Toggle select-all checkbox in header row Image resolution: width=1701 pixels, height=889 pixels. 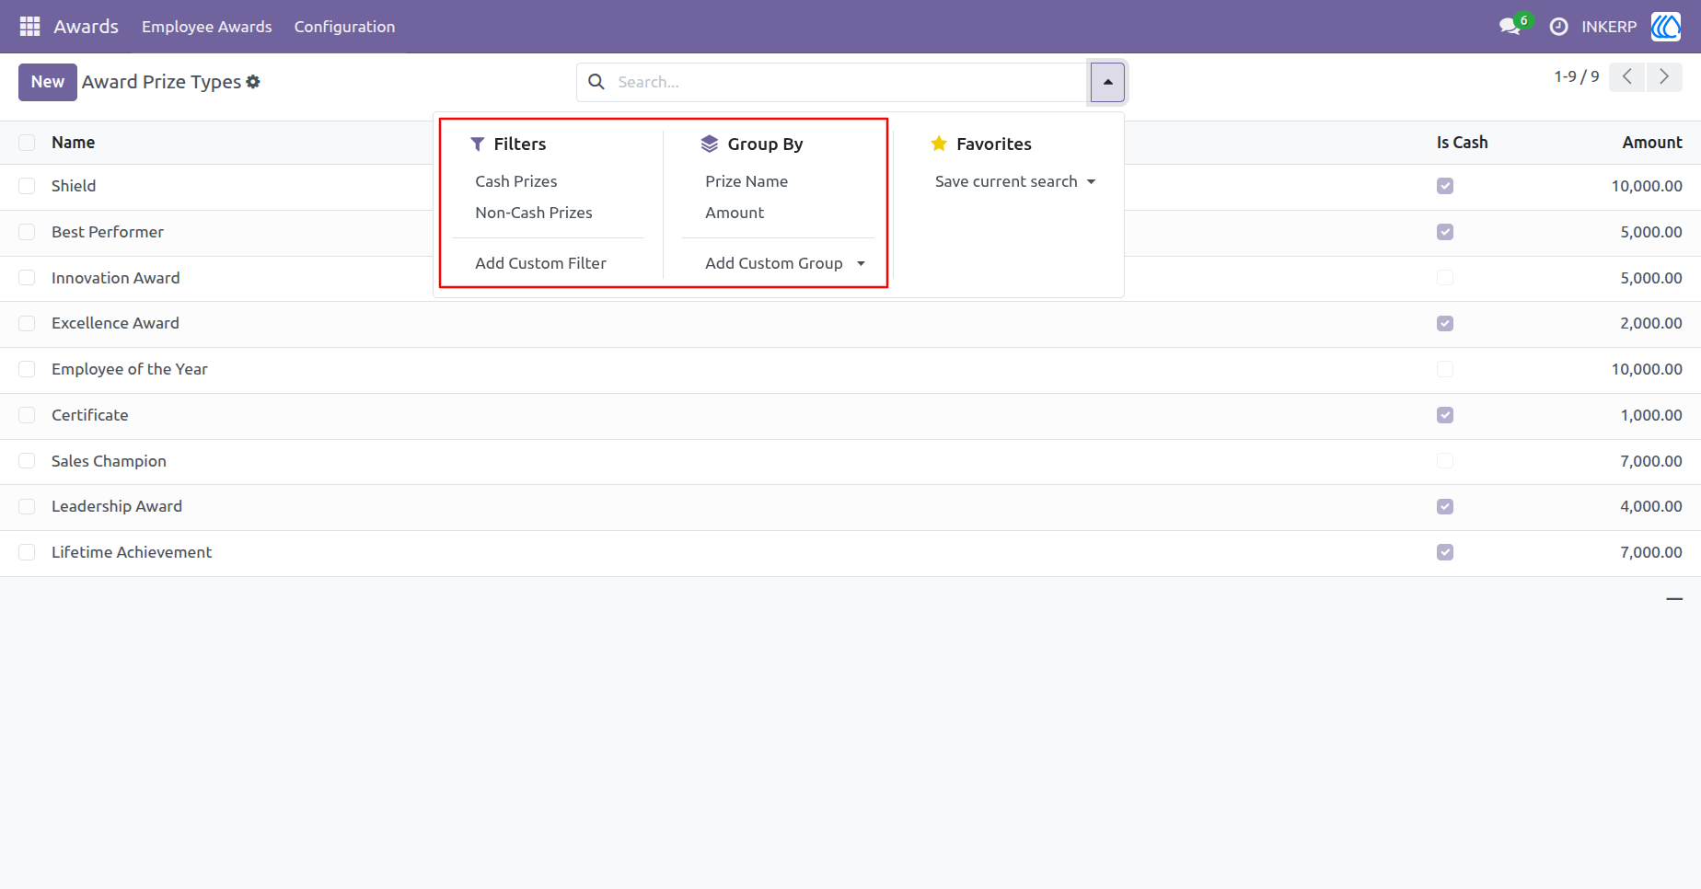27,143
